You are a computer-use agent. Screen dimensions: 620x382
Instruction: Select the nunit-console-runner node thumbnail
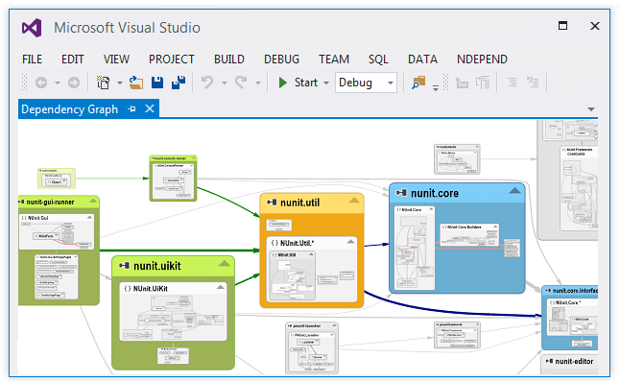click(173, 178)
